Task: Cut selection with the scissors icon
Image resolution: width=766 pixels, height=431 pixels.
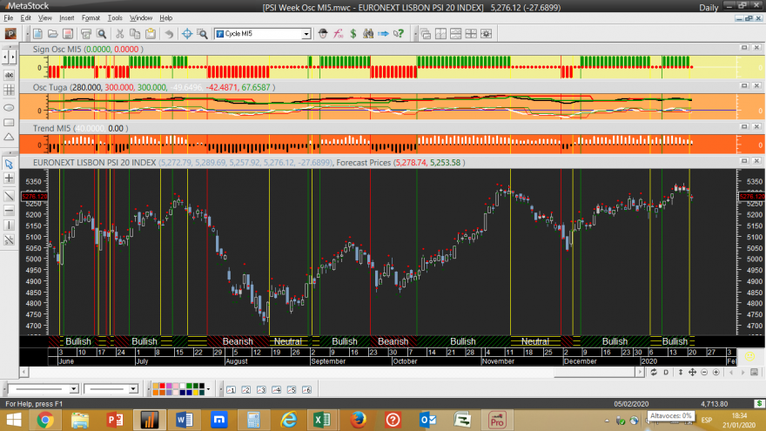Action: coord(120,34)
